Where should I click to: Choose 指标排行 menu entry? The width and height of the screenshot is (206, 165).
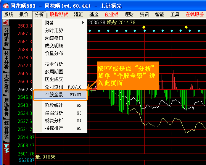(60, 128)
